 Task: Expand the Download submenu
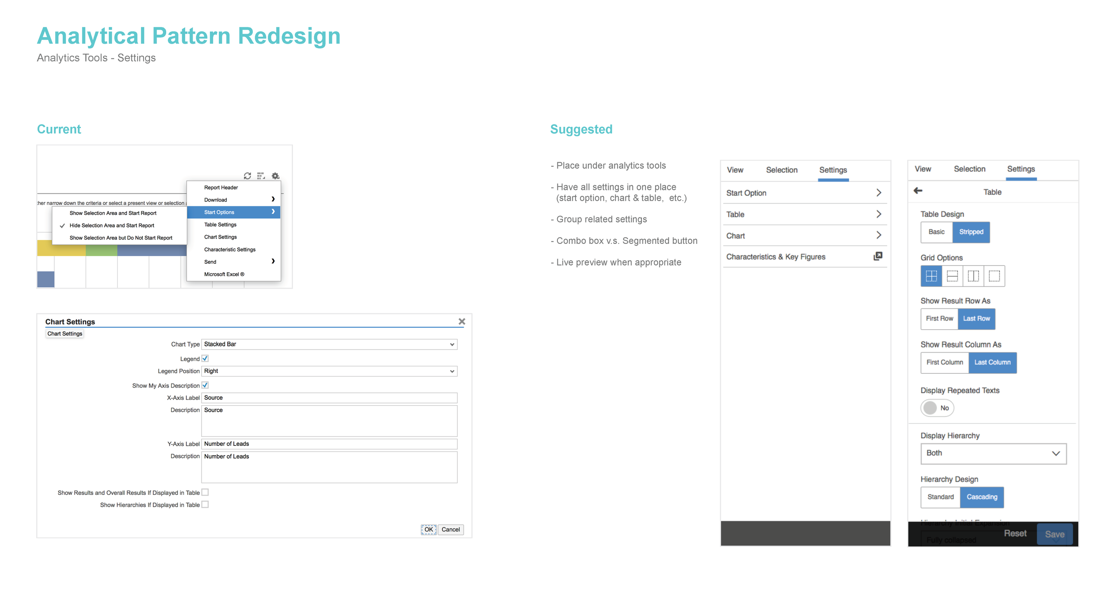[234, 200]
